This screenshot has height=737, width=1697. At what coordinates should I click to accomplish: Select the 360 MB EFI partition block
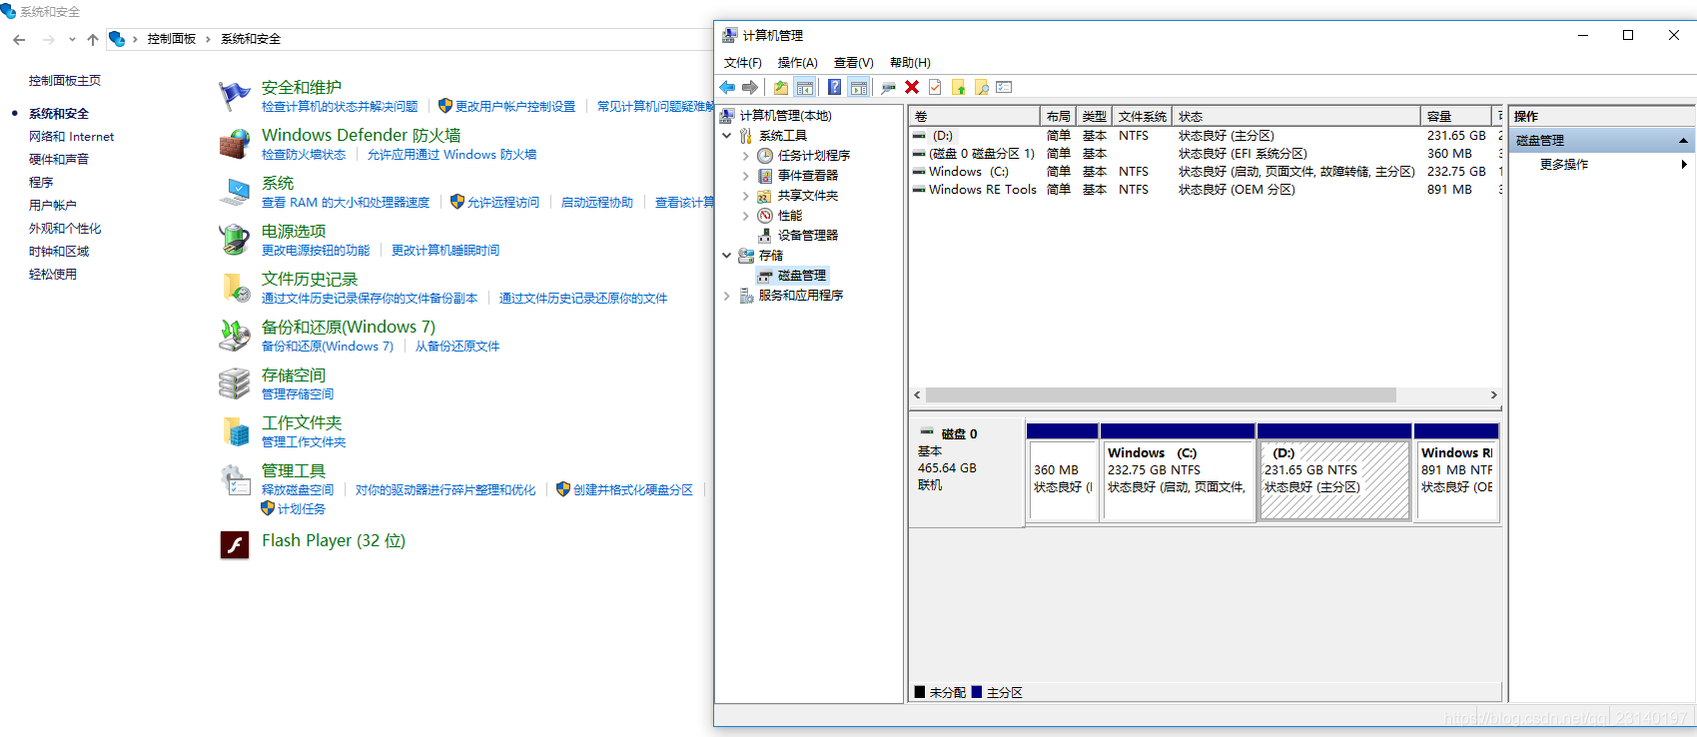coord(1063,471)
